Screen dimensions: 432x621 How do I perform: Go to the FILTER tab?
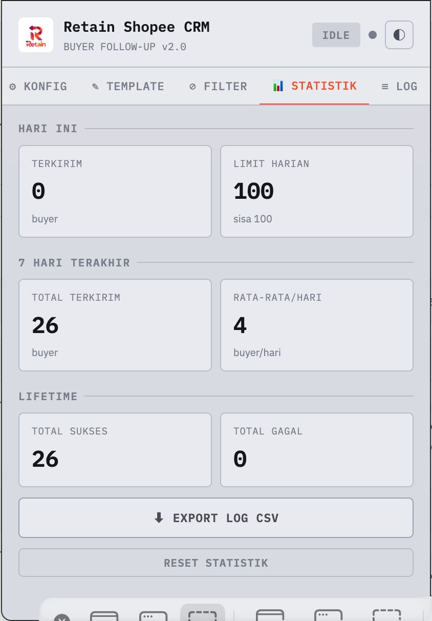click(x=218, y=87)
